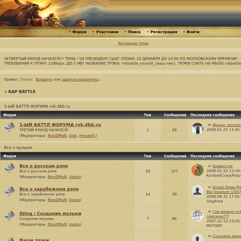
Task: Open moderator Side profile
Action: coord(73,136)
